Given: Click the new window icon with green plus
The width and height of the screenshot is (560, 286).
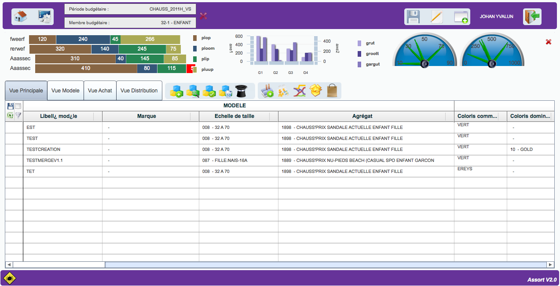Looking at the screenshot, I should click(x=461, y=17).
